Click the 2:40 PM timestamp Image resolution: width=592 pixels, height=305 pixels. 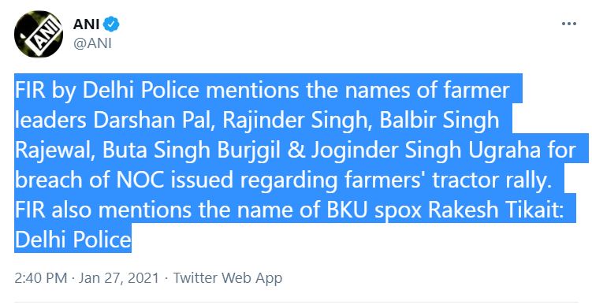[41, 278]
